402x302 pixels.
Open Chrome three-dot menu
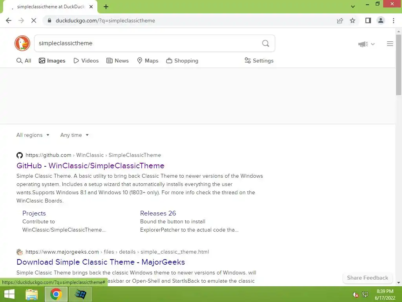click(393, 20)
